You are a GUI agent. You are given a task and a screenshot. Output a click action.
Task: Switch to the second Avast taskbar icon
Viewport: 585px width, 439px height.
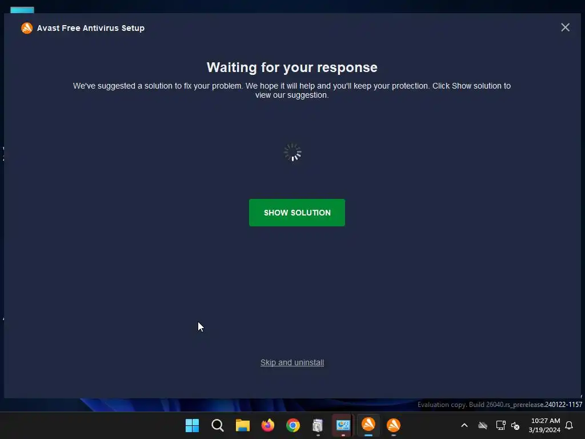click(x=394, y=425)
